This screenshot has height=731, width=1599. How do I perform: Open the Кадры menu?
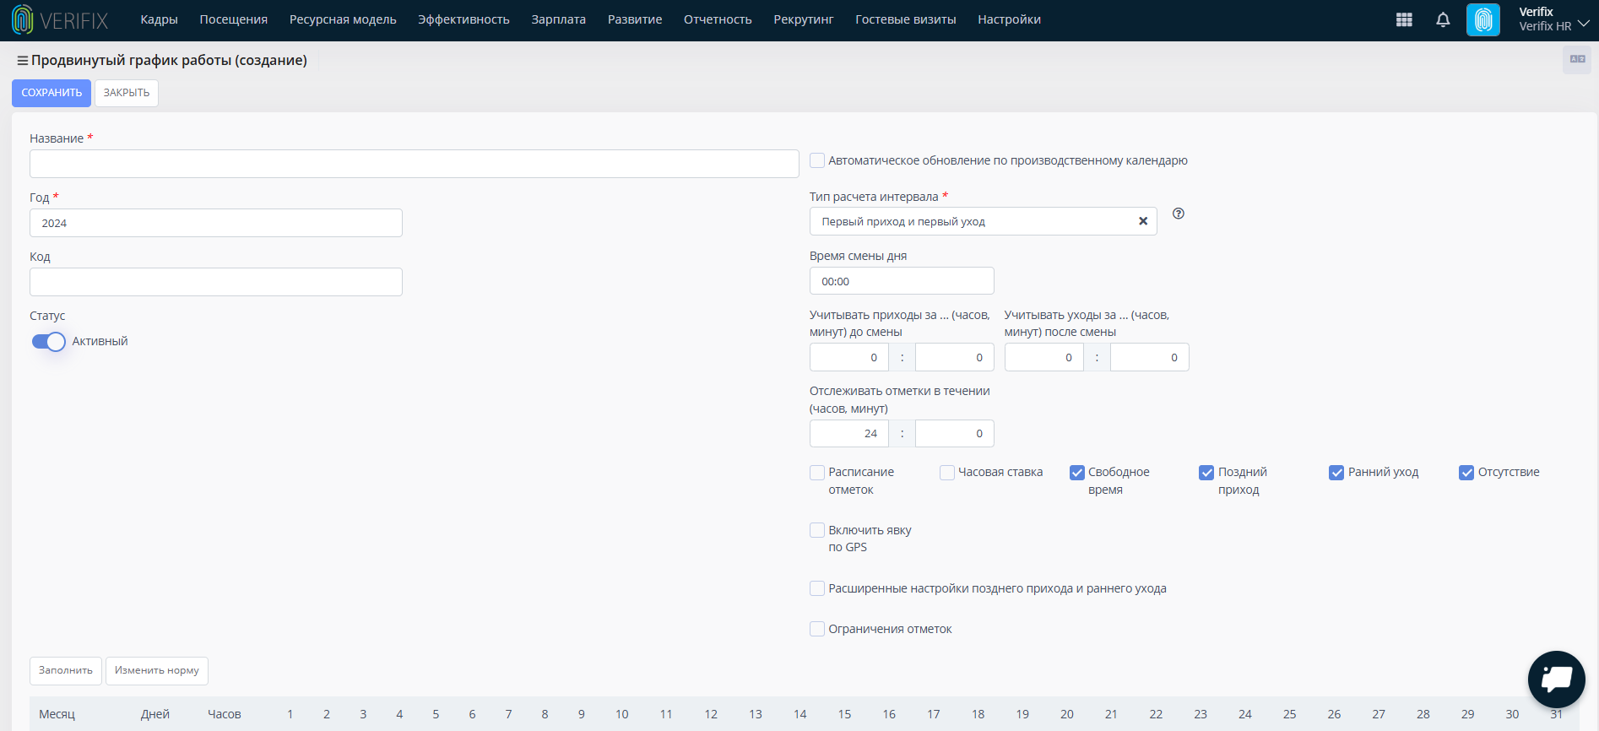(159, 19)
